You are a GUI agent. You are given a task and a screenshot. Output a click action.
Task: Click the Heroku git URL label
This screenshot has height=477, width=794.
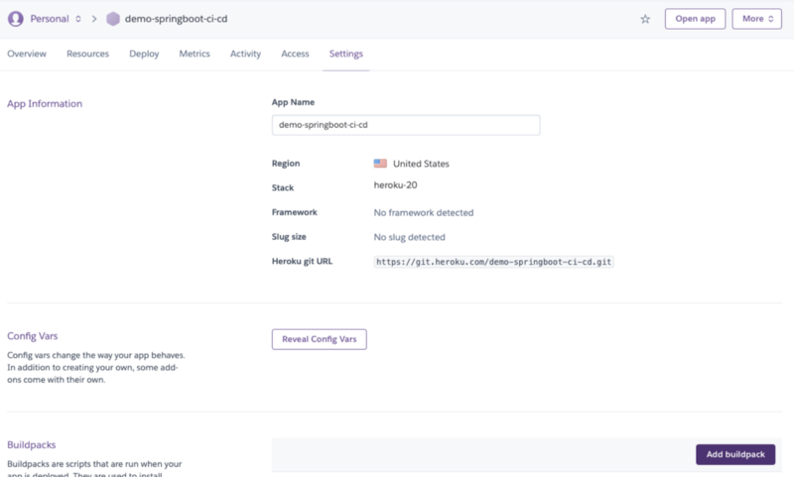click(303, 262)
